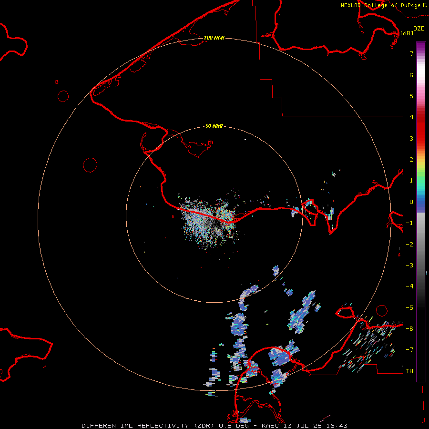
Task: Click the -3 dB scale value
Action: pyautogui.click(x=409, y=266)
